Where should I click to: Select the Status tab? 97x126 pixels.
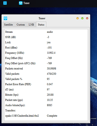[x=41, y=25]
